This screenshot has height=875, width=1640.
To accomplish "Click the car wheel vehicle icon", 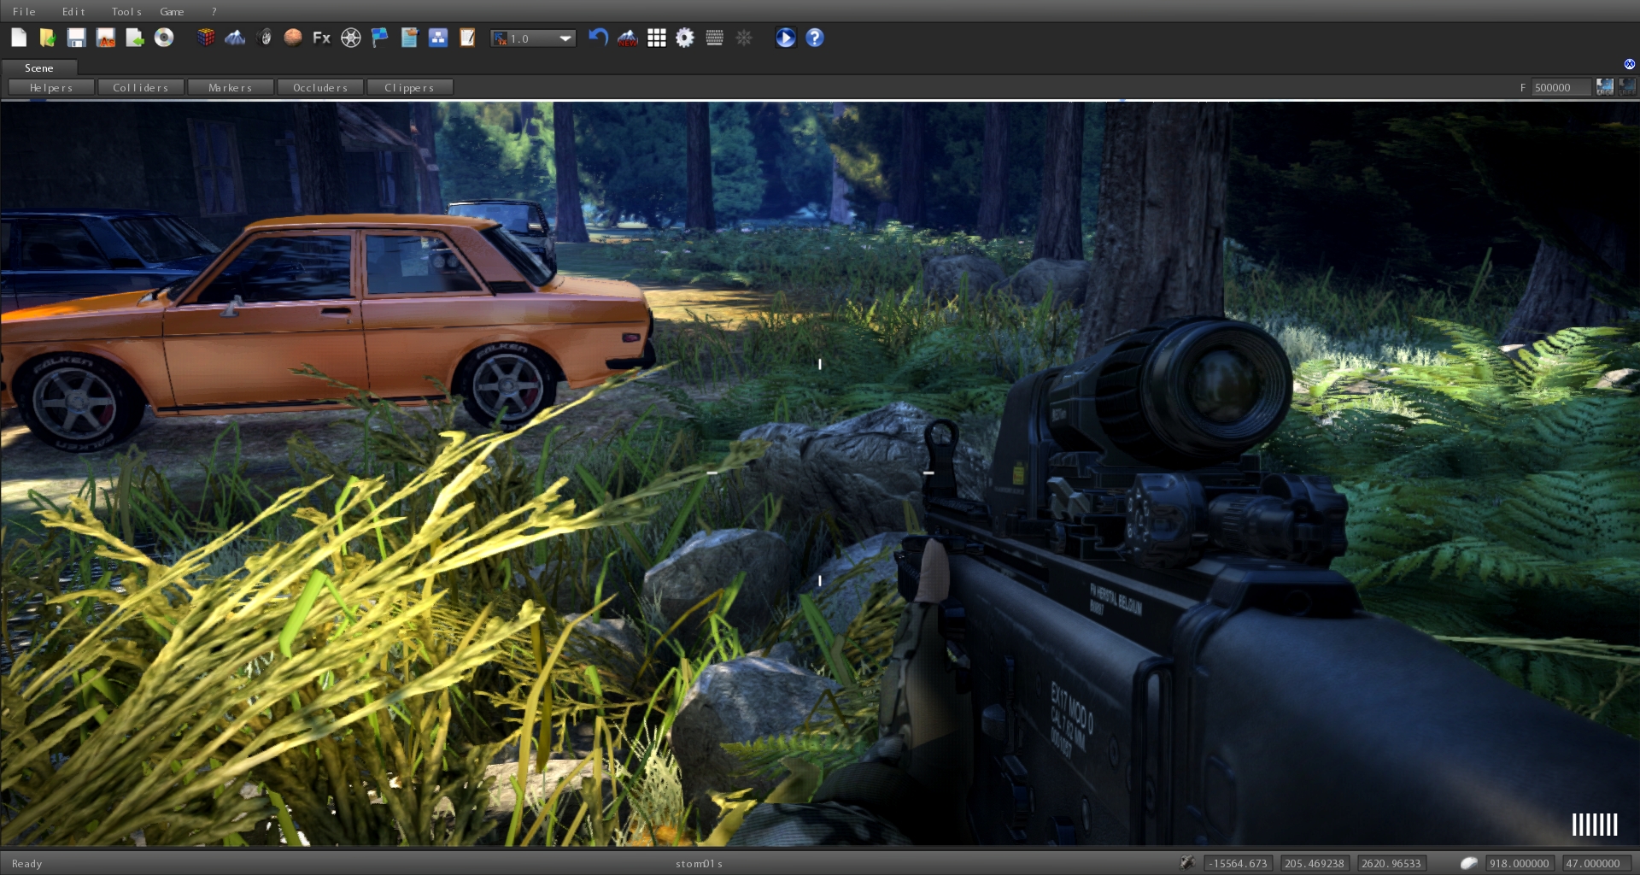I will click(264, 38).
